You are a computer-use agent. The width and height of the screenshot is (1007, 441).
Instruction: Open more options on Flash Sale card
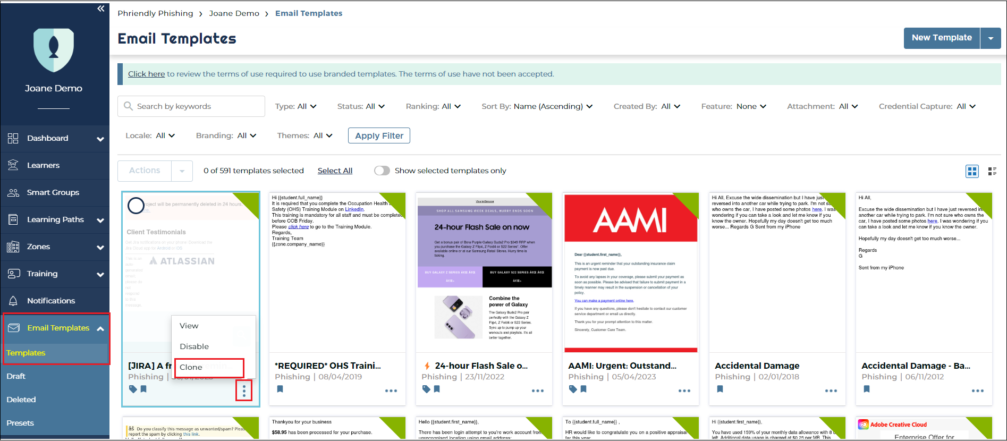(538, 391)
